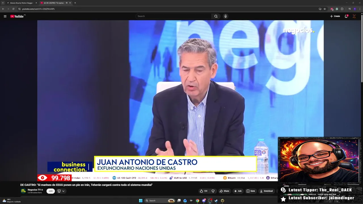Bookmark this page with the star icon

point(325,9)
